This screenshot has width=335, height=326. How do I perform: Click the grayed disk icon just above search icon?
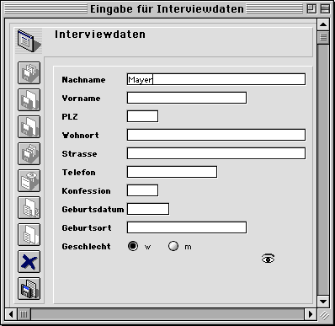[x=29, y=154]
